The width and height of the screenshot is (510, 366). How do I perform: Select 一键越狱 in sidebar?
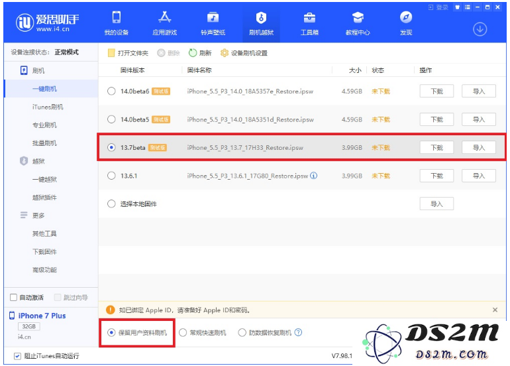point(44,179)
